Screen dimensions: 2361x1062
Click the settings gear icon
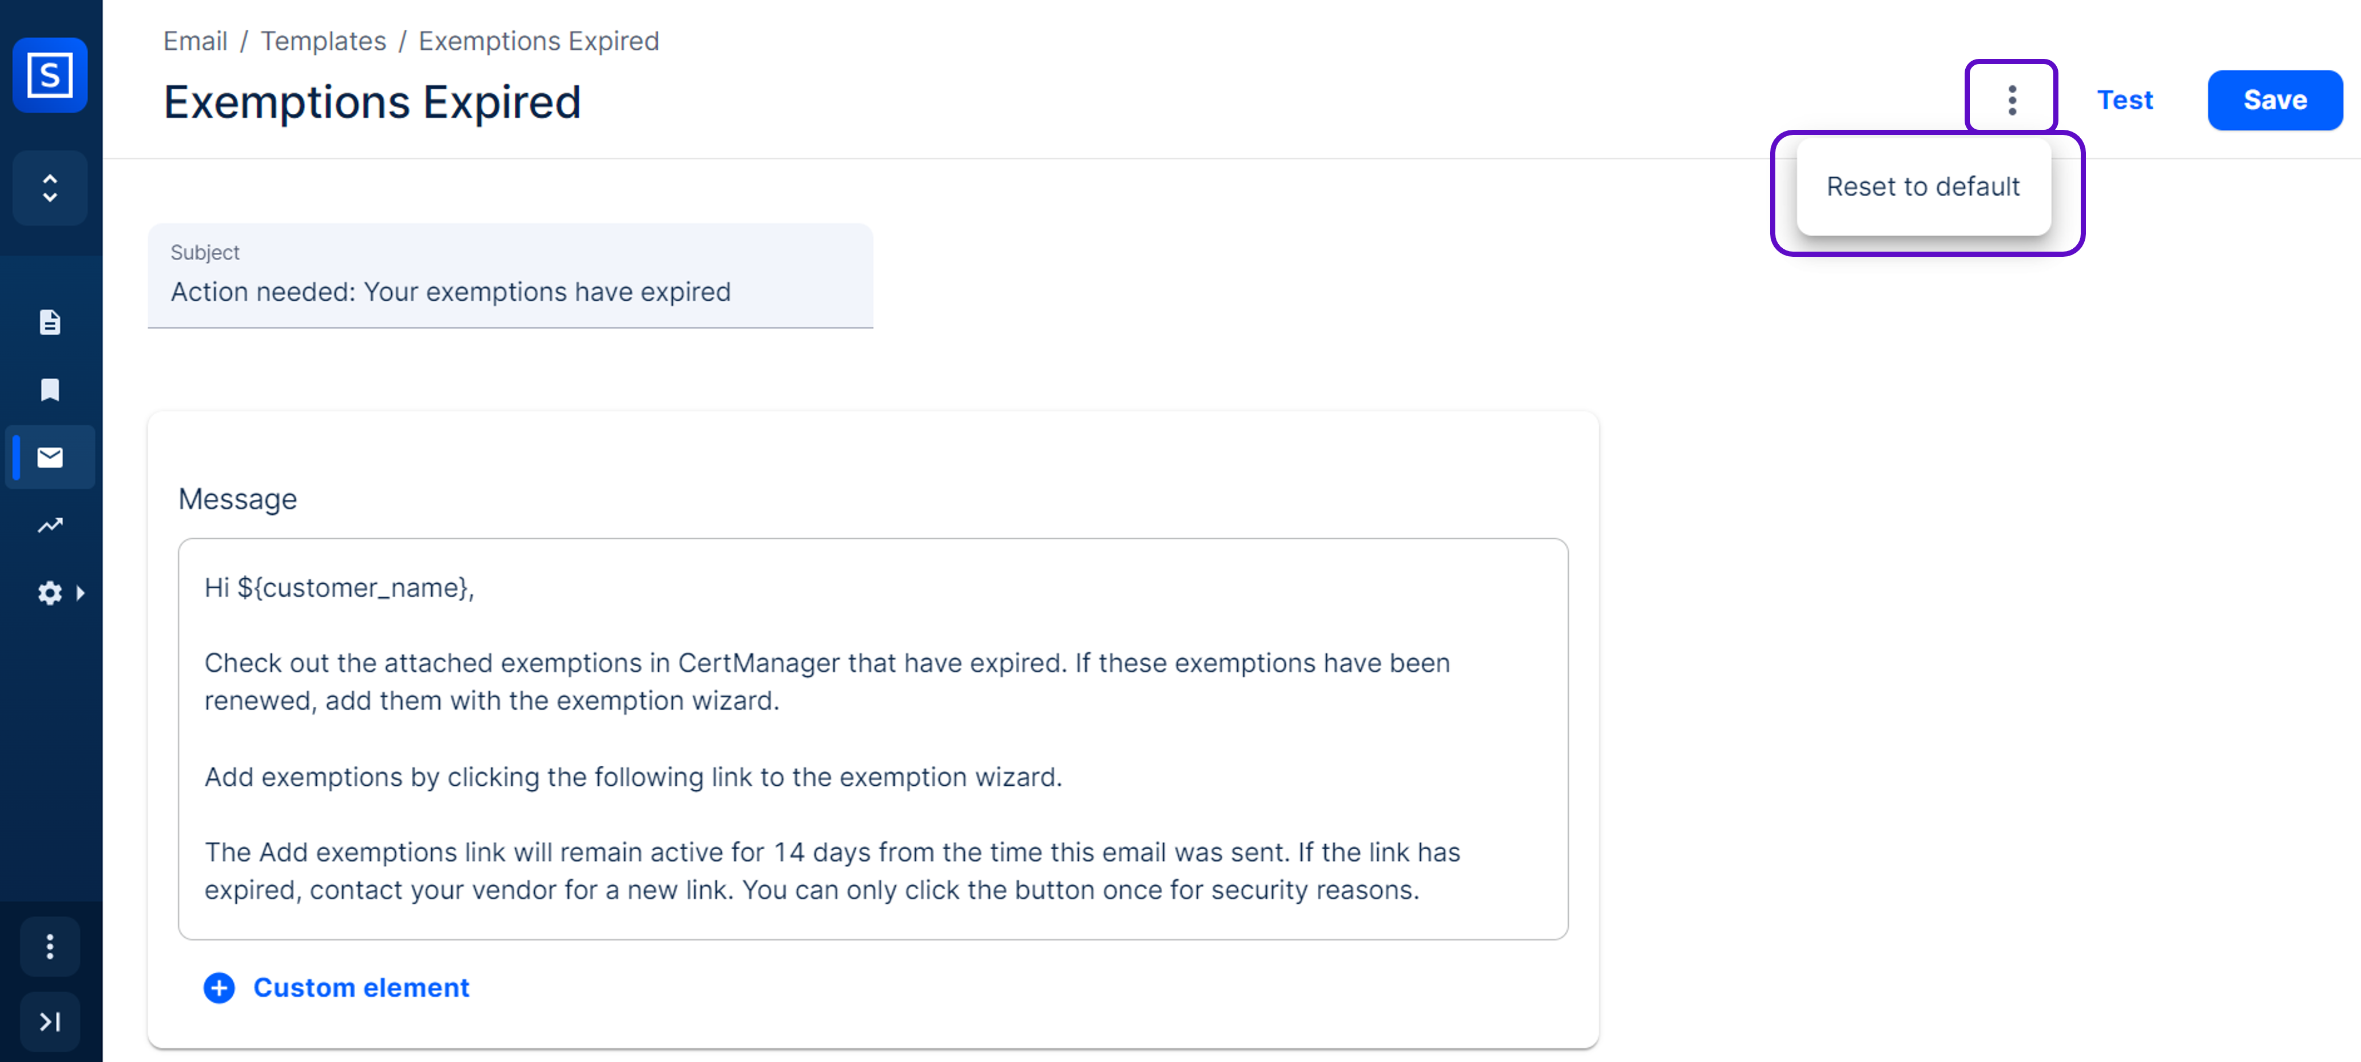point(50,593)
